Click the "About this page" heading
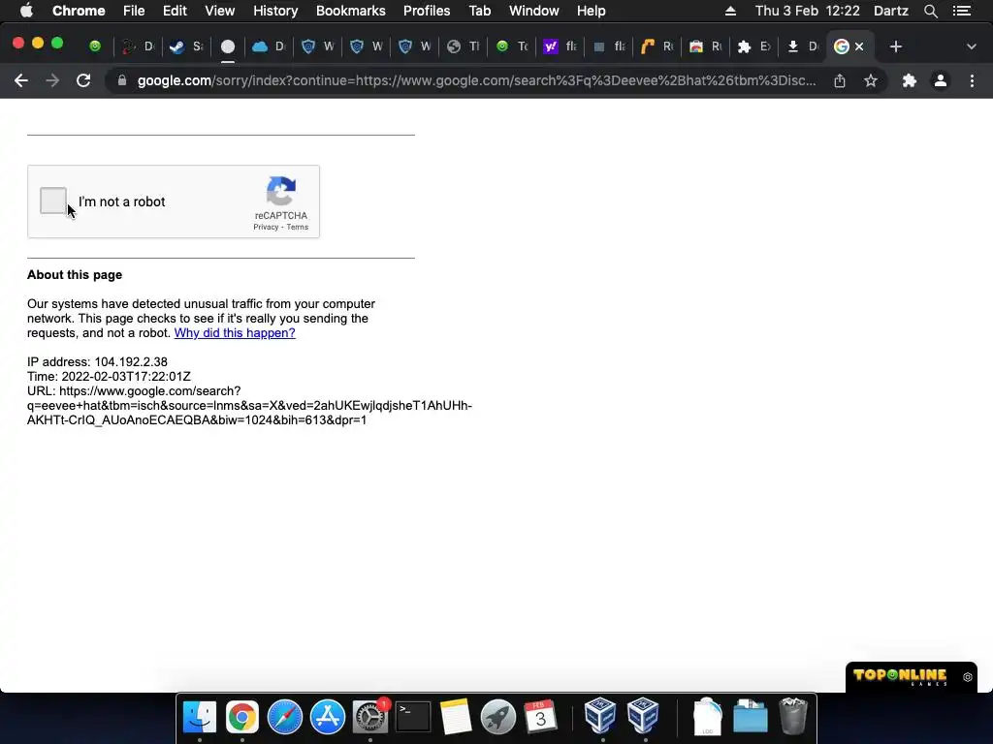This screenshot has width=993, height=744. pyautogui.click(x=75, y=274)
